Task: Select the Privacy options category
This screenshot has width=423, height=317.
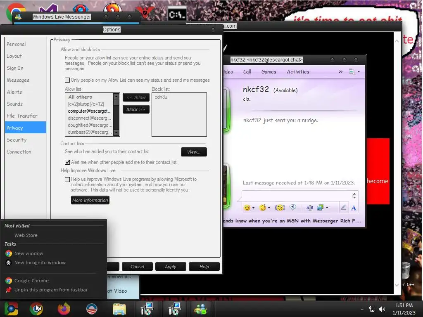Action: [x=25, y=128]
